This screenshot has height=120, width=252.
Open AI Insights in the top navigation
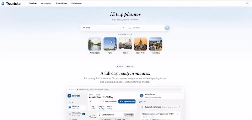click(46, 3)
